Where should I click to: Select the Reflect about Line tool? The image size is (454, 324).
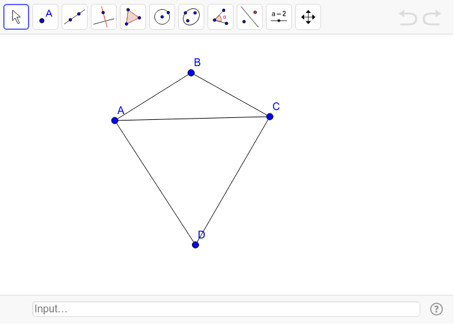pos(250,17)
